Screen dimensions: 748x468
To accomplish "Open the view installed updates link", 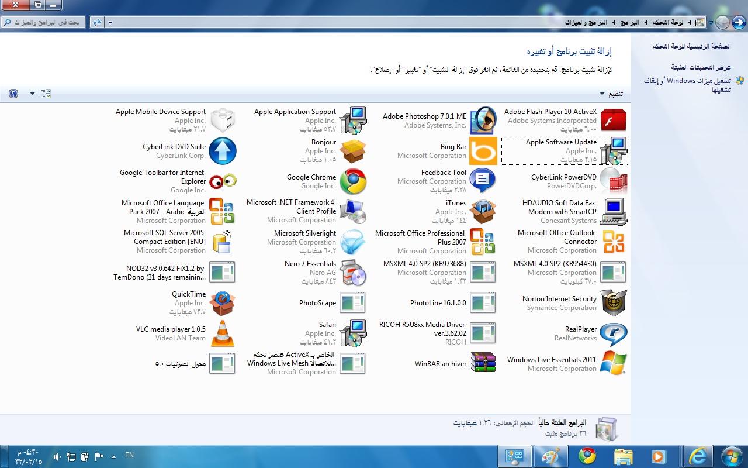I will coord(701,67).
